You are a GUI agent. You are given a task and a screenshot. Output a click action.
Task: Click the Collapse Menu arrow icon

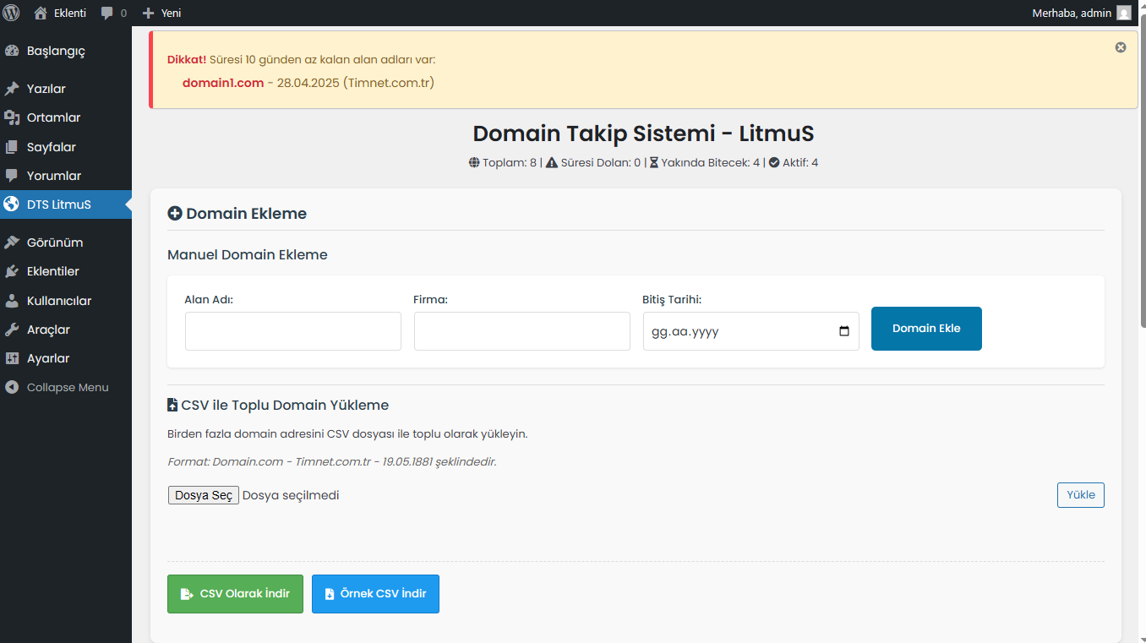tap(12, 388)
